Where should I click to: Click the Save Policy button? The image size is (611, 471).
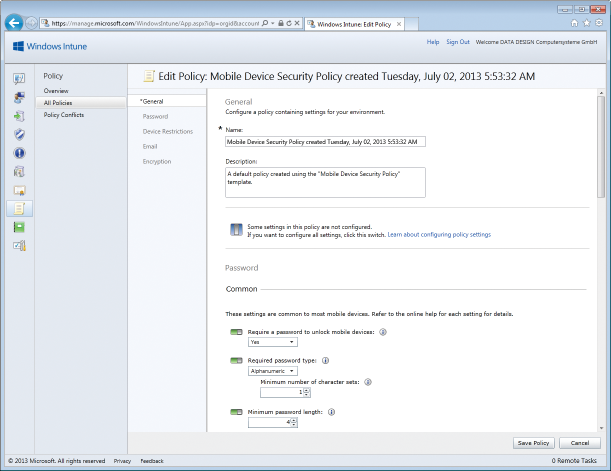tap(533, 443)
